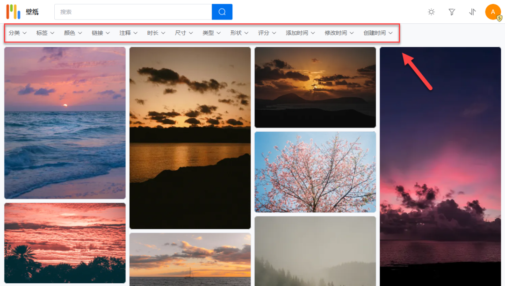The image size is (505, 286).
Task: Select the 壁纸 library title
Action: (x=31, y=12)
